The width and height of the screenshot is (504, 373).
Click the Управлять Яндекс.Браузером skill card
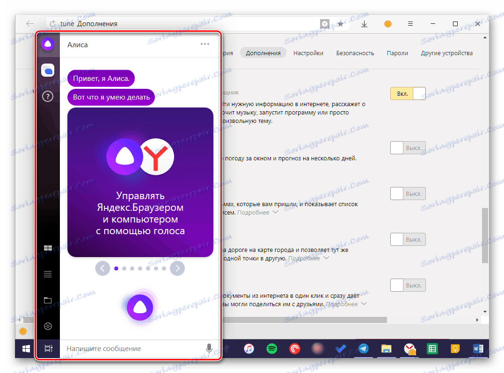pyautogui.click(x=140, y=182)
